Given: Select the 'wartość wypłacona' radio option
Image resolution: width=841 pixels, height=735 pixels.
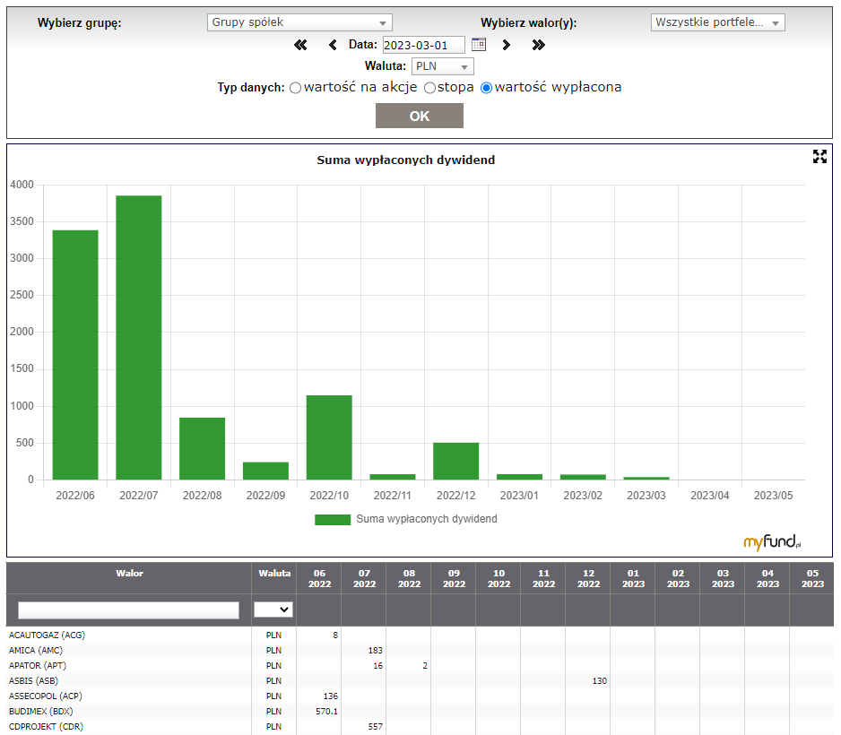Looking at the screenshot, I should coord(487,88).
